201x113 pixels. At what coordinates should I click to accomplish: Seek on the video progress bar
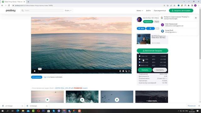[78, 71]
